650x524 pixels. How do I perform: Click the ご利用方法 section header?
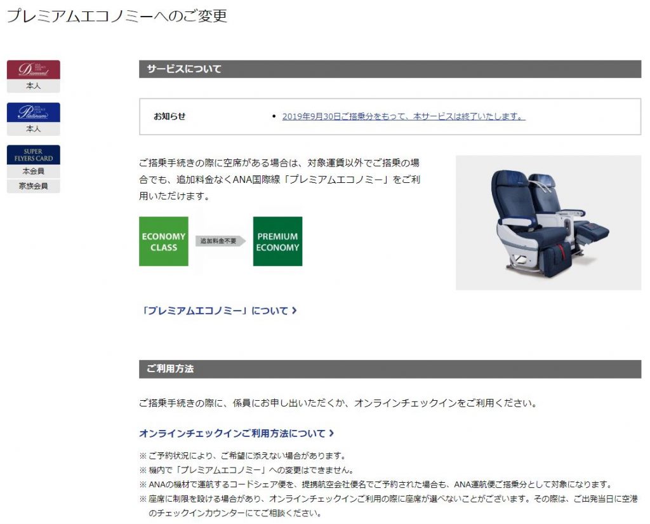(390, 369)
